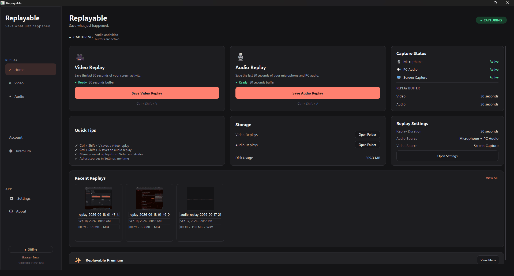Viewport: 514px width, 276px height.
Task: Click the Replayable Premium sparkle icon
Action: coord(78,260)
